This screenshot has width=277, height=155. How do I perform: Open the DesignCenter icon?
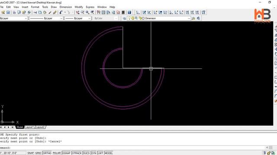click(x=103, y=12)
